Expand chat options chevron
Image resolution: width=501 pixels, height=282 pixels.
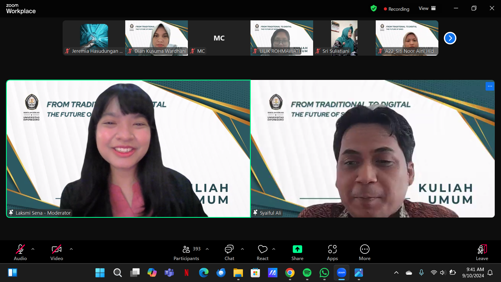242,249
